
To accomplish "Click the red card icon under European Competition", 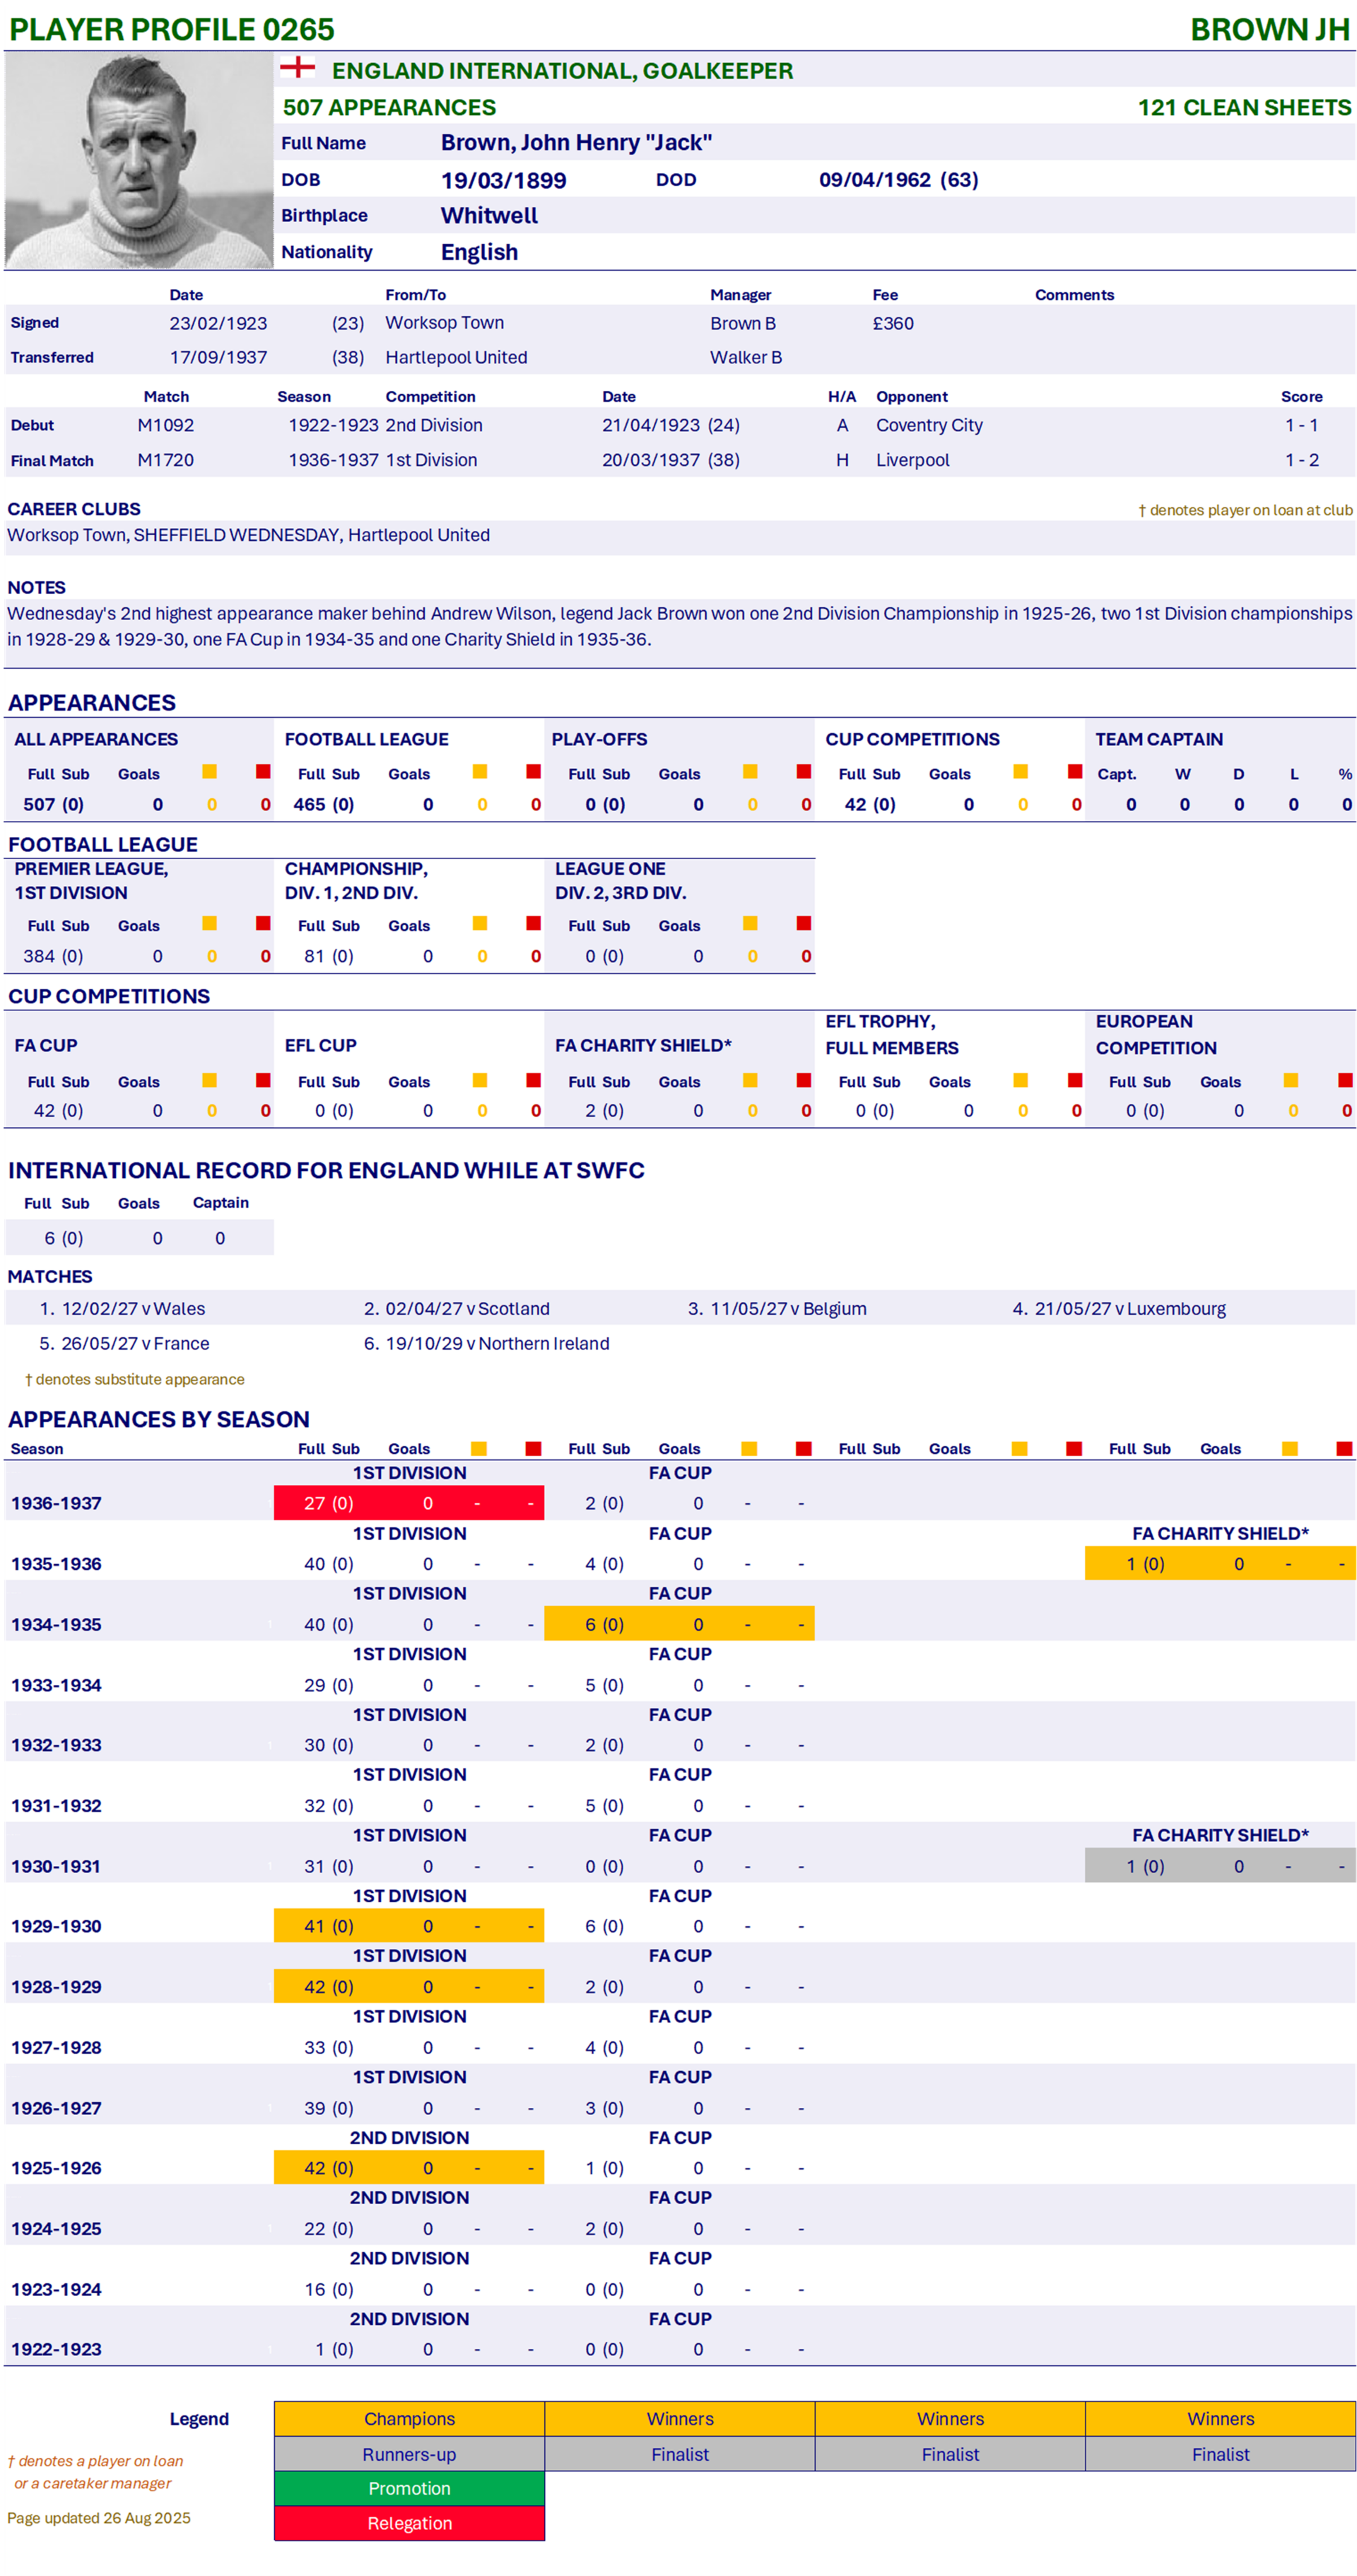I will coord(1345,1081).
